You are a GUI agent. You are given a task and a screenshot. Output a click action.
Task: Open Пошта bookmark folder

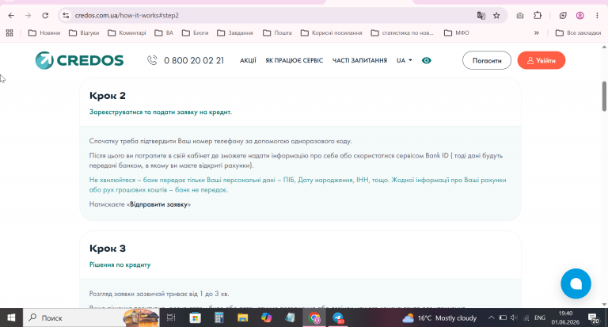(277, 33)
